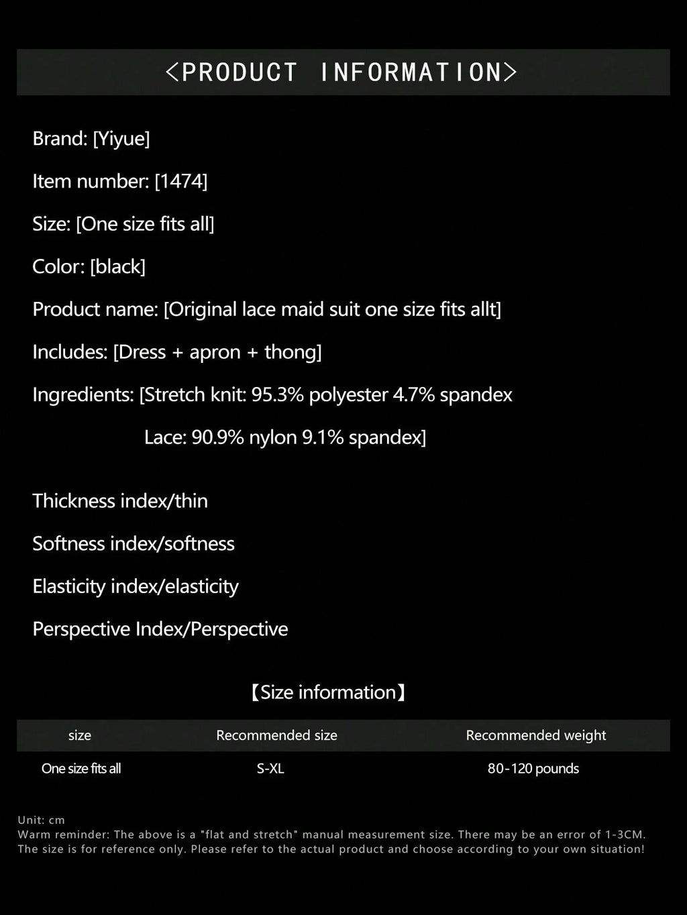Click the size column header
The image size is (687, 915).
click(80, 735)
